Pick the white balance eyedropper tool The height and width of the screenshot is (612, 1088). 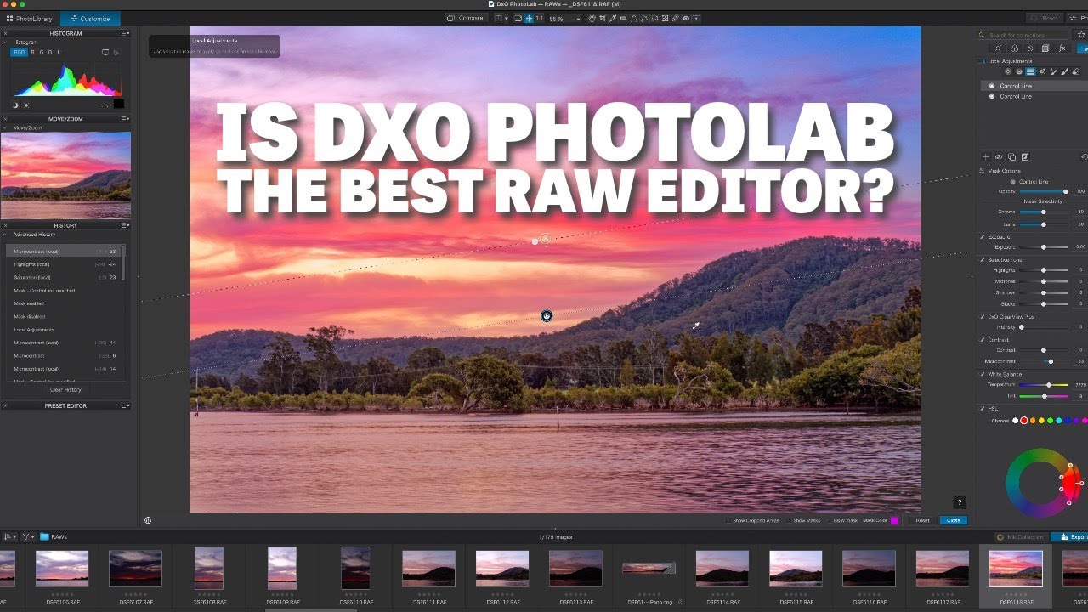pyautogui.click(x=613, y=18)
